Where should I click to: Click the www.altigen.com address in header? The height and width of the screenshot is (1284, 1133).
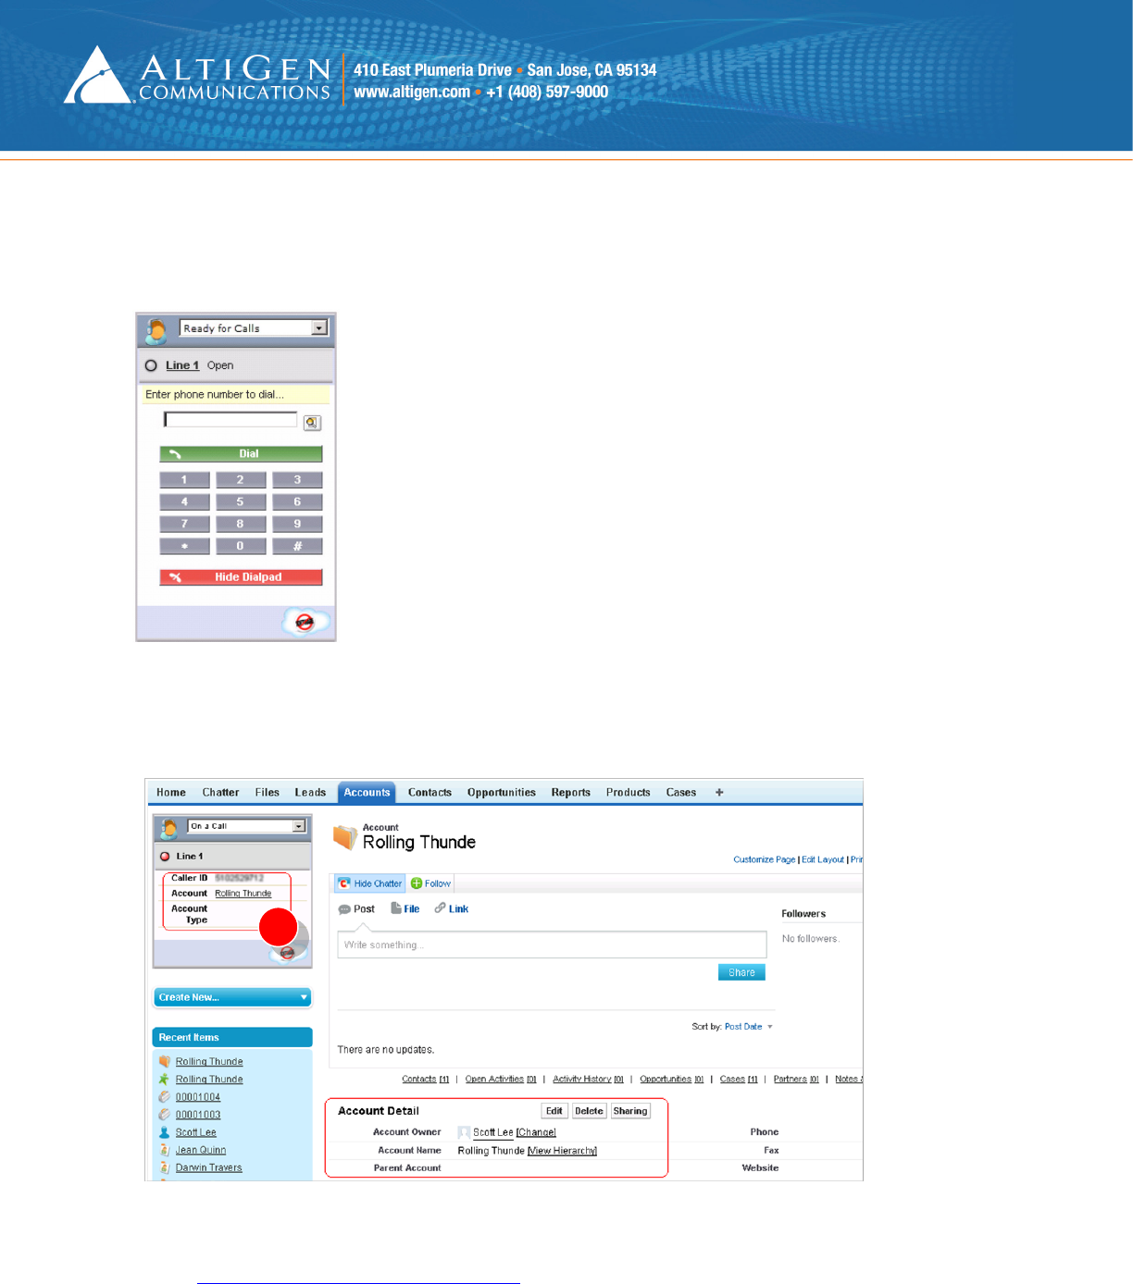coord(412,92)
